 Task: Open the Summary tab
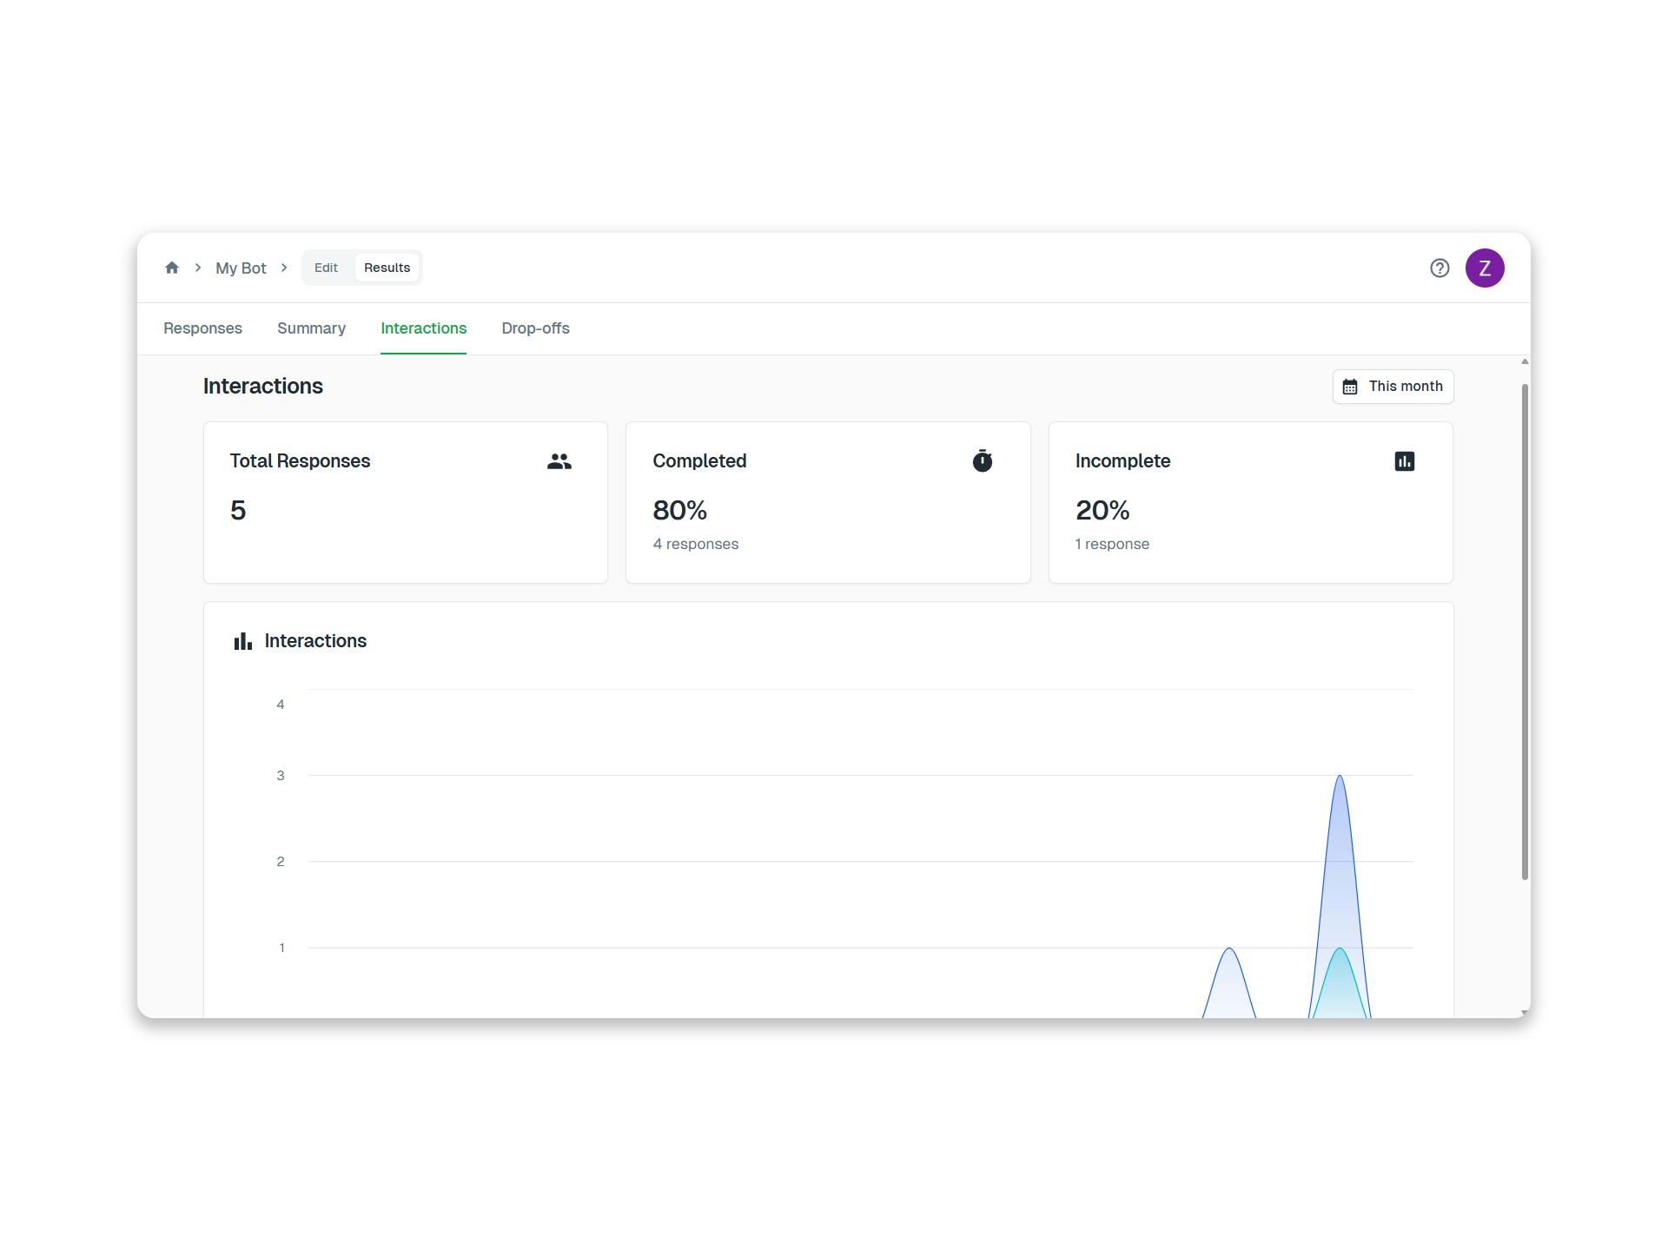311,328
